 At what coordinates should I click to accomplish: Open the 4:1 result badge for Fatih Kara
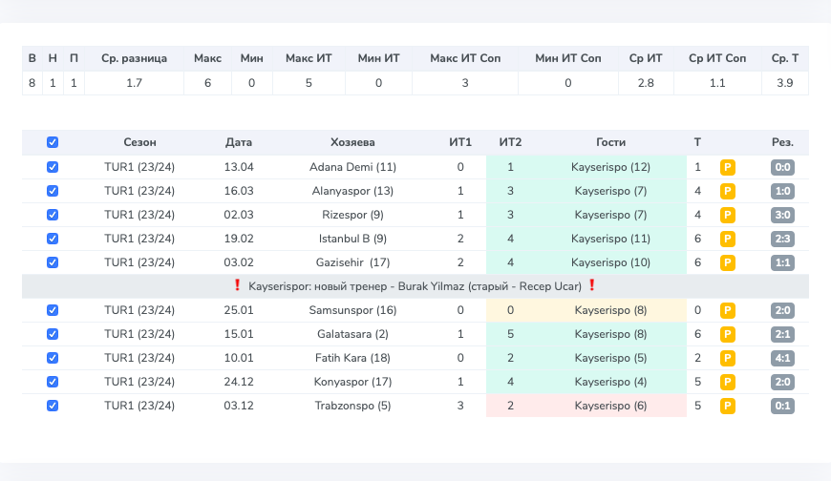tap(783, 358)
